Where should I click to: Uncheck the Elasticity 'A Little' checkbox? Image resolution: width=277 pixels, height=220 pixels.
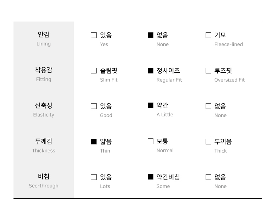(x=151, y=105)
